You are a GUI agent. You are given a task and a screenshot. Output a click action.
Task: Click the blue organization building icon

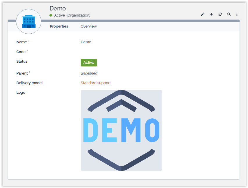pos(28,21)
